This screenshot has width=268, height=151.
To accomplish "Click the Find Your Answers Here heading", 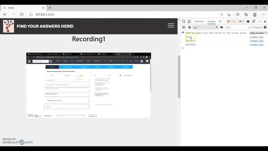I will tap(45, 26).
